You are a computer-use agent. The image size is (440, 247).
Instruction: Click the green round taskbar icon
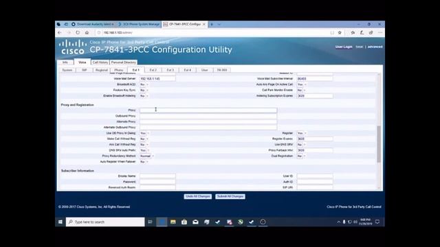[x=240, y=222]
